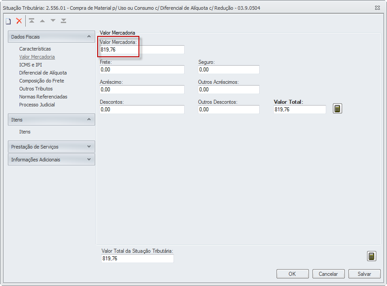
Task: Go to Composição do Frete
Action: (x=42, y=81)
